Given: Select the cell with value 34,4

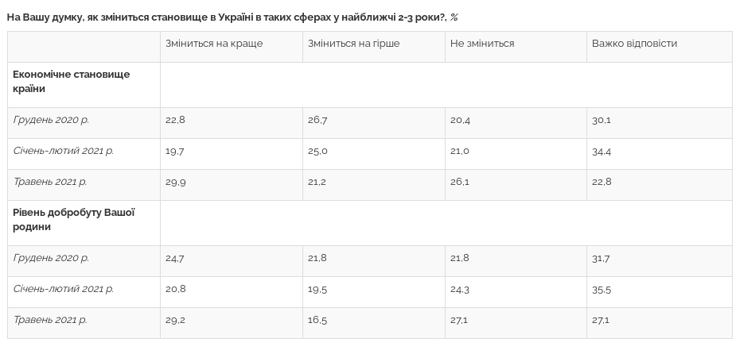Looking at the screenshot, I should click(x=602, y=151).
